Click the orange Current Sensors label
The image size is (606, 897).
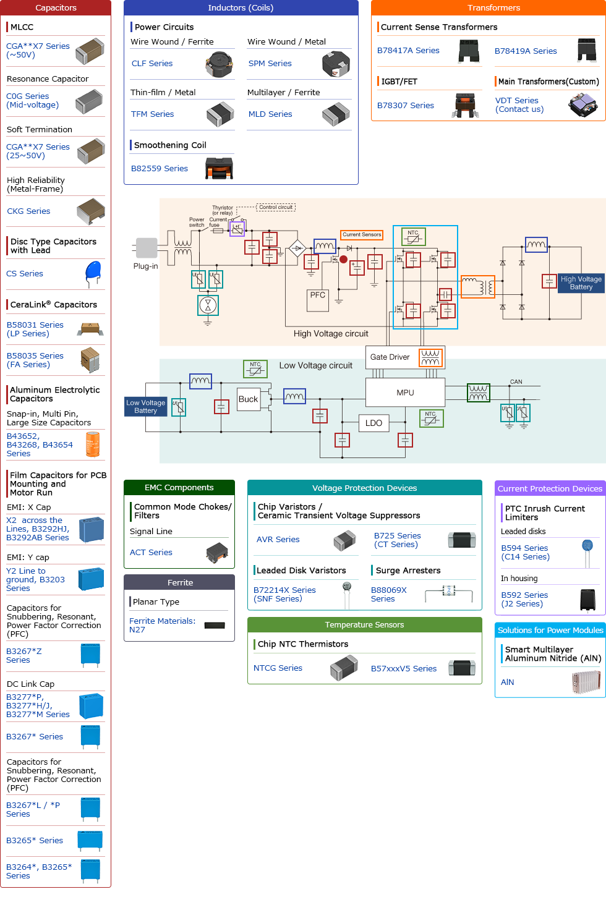362,235
